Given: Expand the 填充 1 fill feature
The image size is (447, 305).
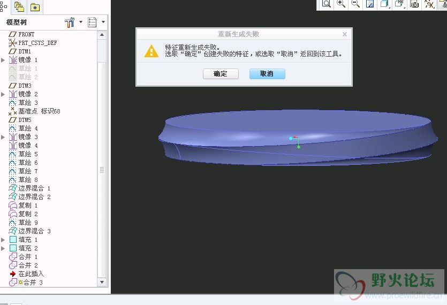Looking at the screenshot, I should 3,239.
